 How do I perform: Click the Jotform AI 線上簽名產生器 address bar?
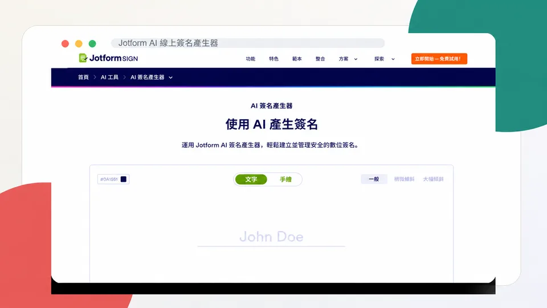(x=248, y=43)
